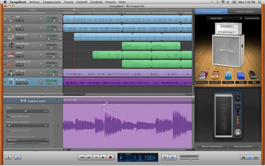Open the Nessuno quantize dropdown

point(28,140)
